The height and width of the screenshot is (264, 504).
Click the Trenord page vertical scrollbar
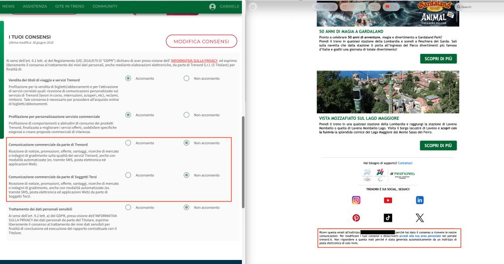pos(243,162)
